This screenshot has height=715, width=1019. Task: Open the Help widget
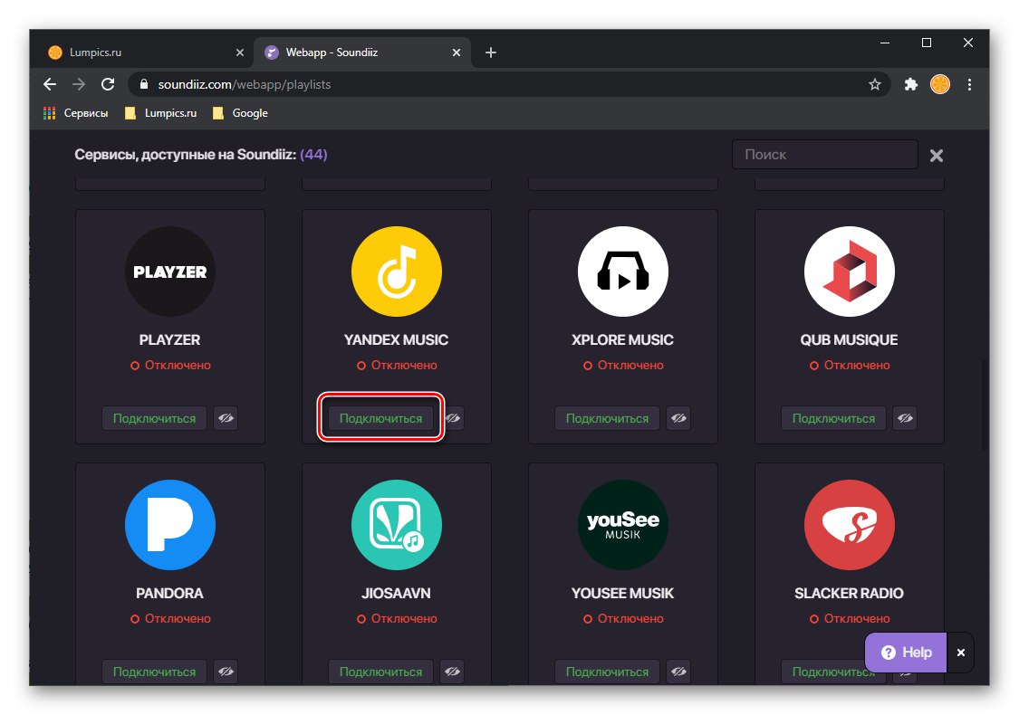[904, 652]
